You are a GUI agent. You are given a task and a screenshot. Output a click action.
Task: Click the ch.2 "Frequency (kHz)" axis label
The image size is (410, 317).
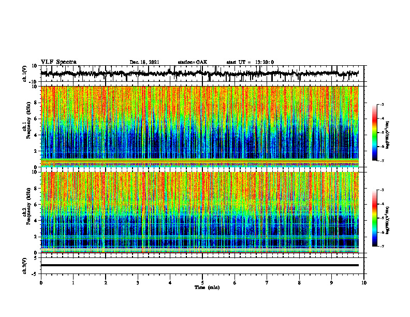[x=28, y=206]
